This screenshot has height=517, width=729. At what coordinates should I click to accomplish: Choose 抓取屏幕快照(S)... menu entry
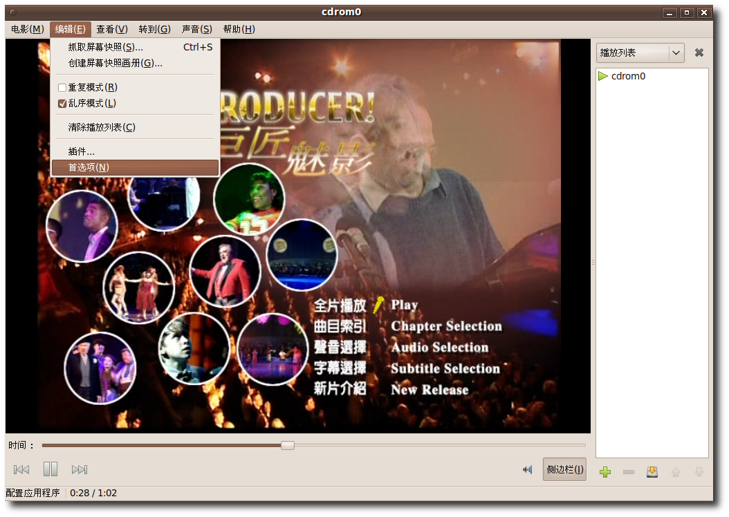(135, 47)
